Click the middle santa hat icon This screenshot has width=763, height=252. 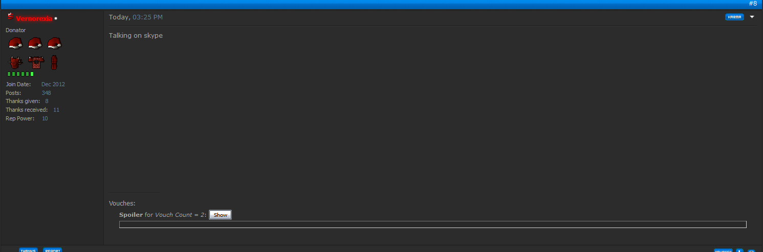(35, 43)
